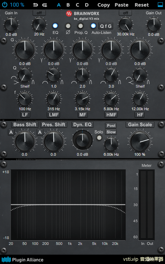
Task: Select settings slot D
Action: (x=87, y=5)
